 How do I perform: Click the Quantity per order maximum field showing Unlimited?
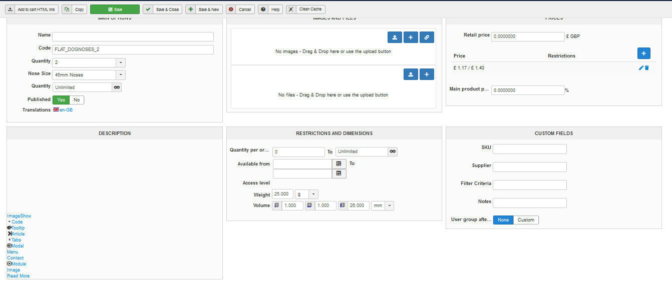[x=362, y=151]
